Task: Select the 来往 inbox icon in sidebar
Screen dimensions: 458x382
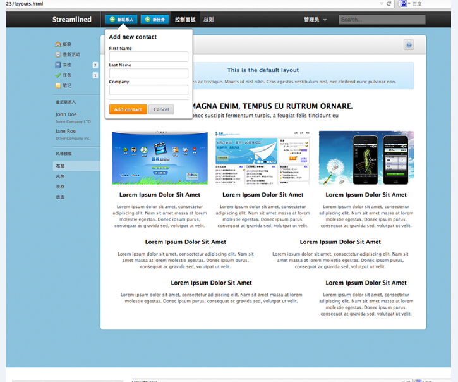Action: [57, 65]
